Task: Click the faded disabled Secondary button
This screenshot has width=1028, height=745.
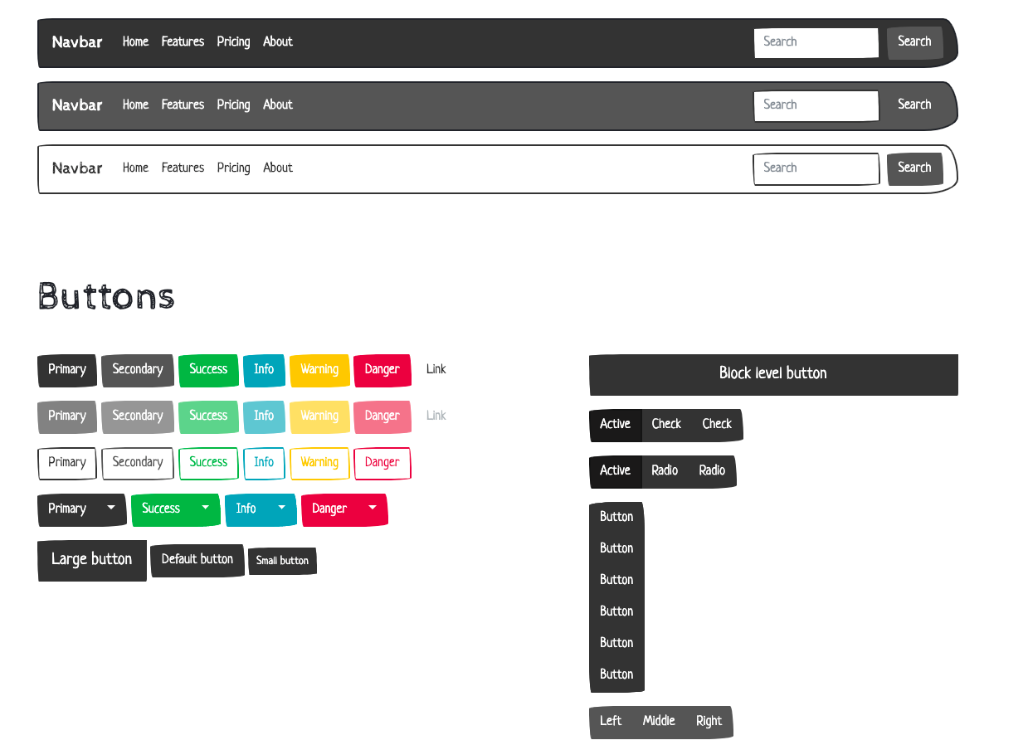Action: click(138, 417)
